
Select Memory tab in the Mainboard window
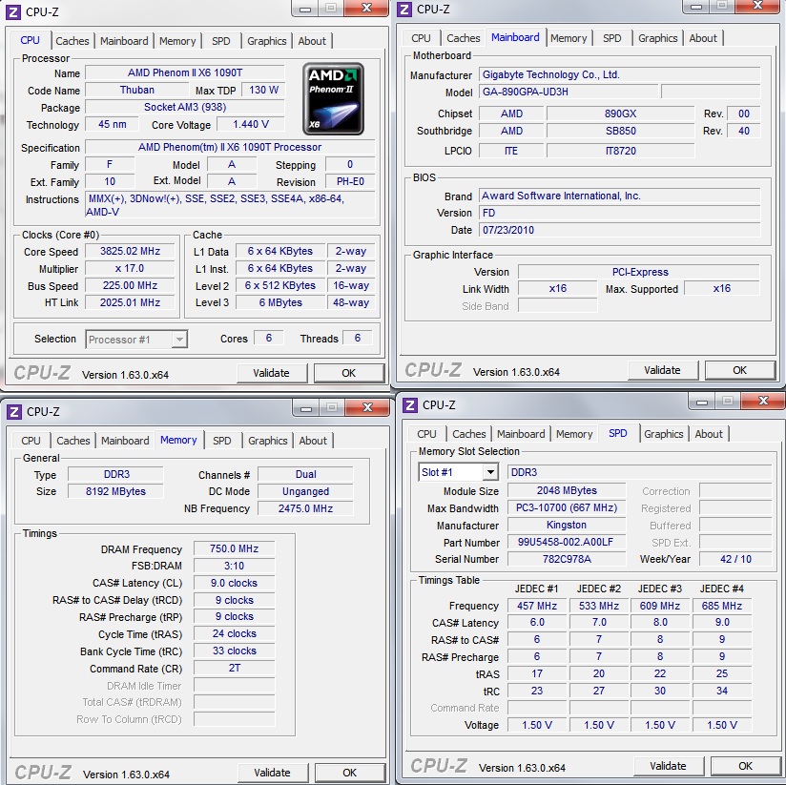[x=569, y=38]
